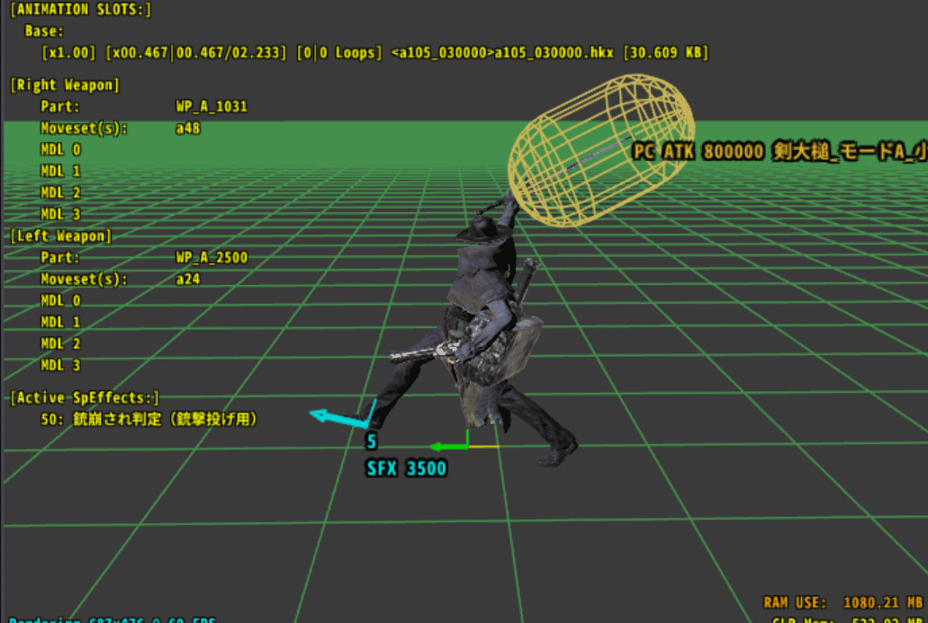This screenshot has width=928, height=623.
Task: Click the cyan dummy point label 5
Action: pyautogui.click(x=372, y=441)
